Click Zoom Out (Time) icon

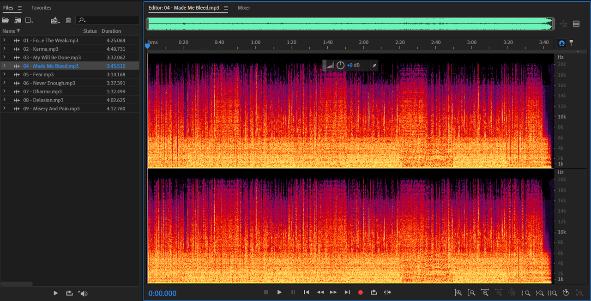tap(499, 293)
